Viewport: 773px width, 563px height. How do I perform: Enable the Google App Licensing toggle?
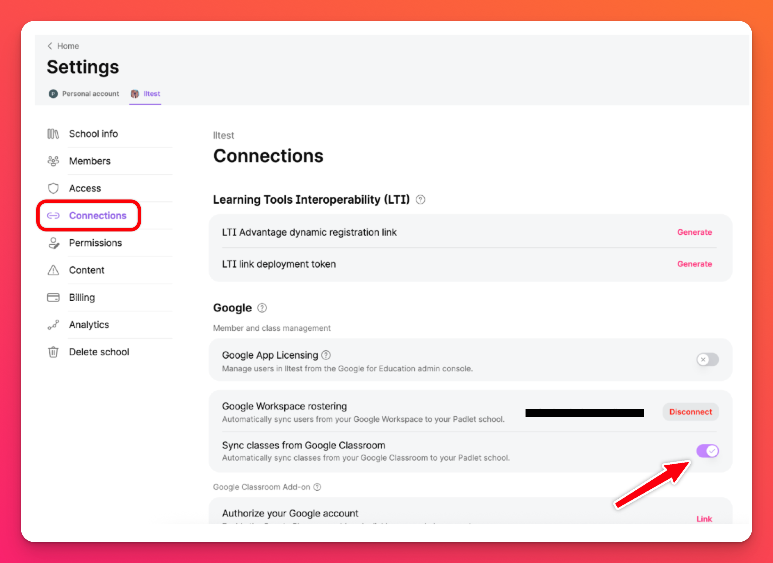707,359
